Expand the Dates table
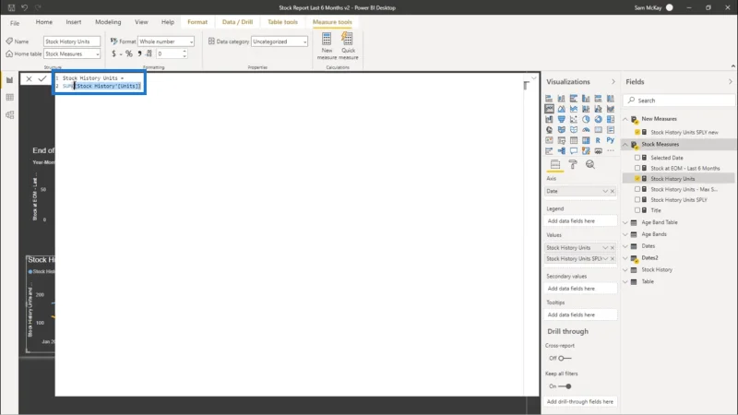Image resolution: width=738 pixels, height=415 pixels. click(x=625, y=246)
